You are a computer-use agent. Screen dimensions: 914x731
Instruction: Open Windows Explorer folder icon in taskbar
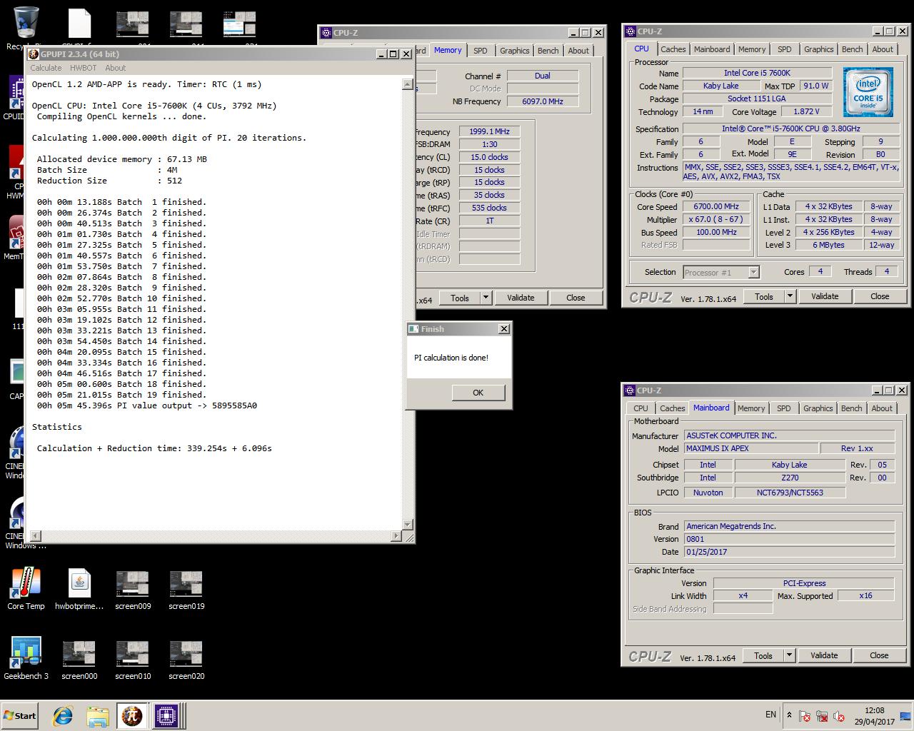click(x=98, y=716)
